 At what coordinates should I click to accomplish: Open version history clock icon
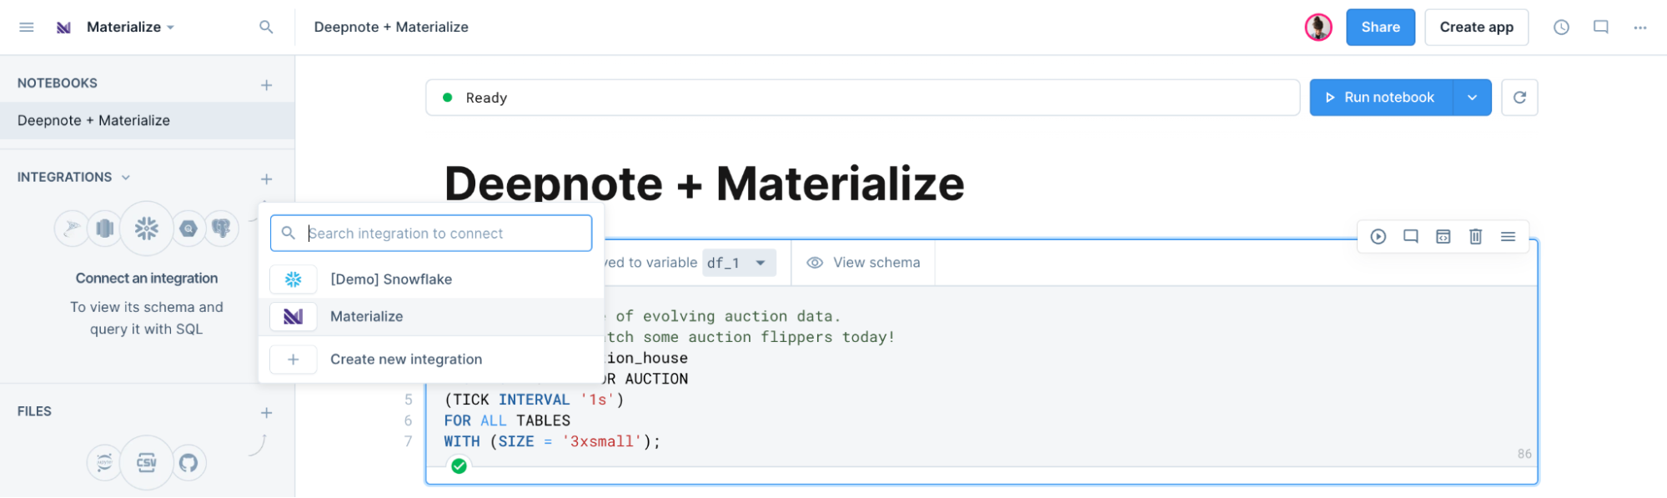coord(1561,28)
